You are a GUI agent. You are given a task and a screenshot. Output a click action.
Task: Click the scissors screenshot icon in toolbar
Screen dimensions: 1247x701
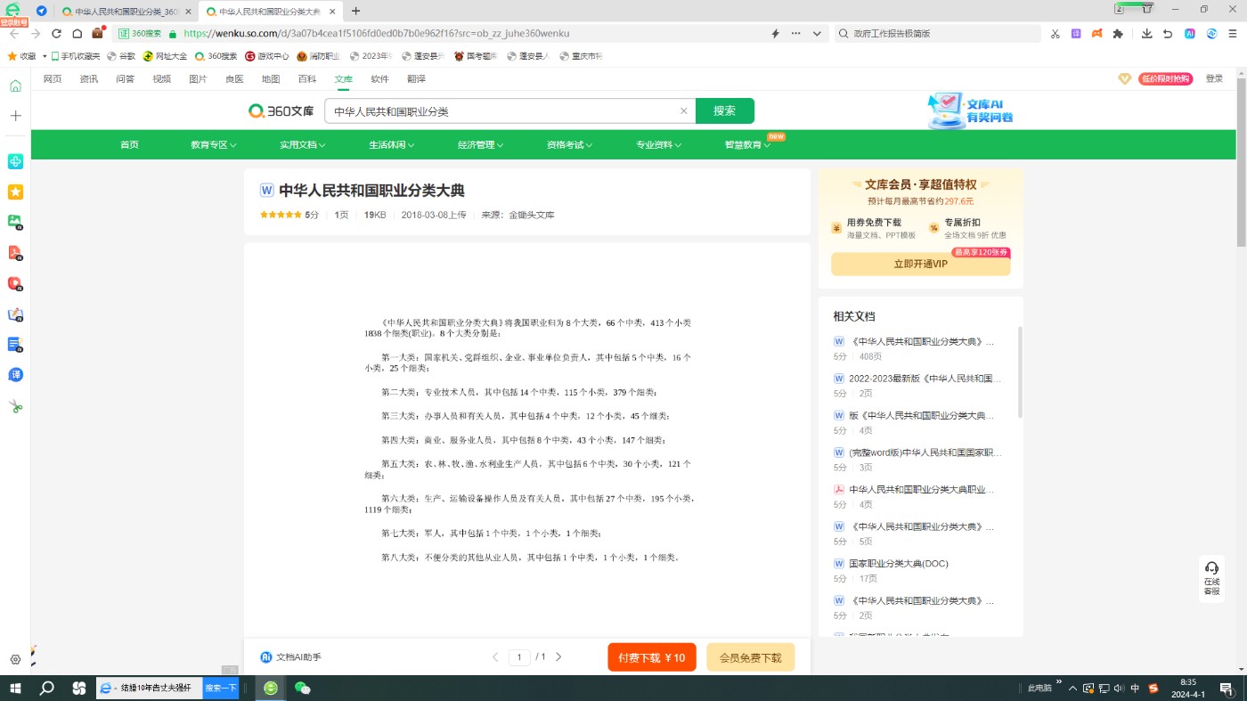(x=1055, y=34)
